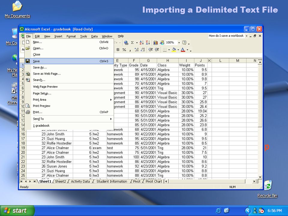Open the Font Color dropdown arrow

(187, 50)
